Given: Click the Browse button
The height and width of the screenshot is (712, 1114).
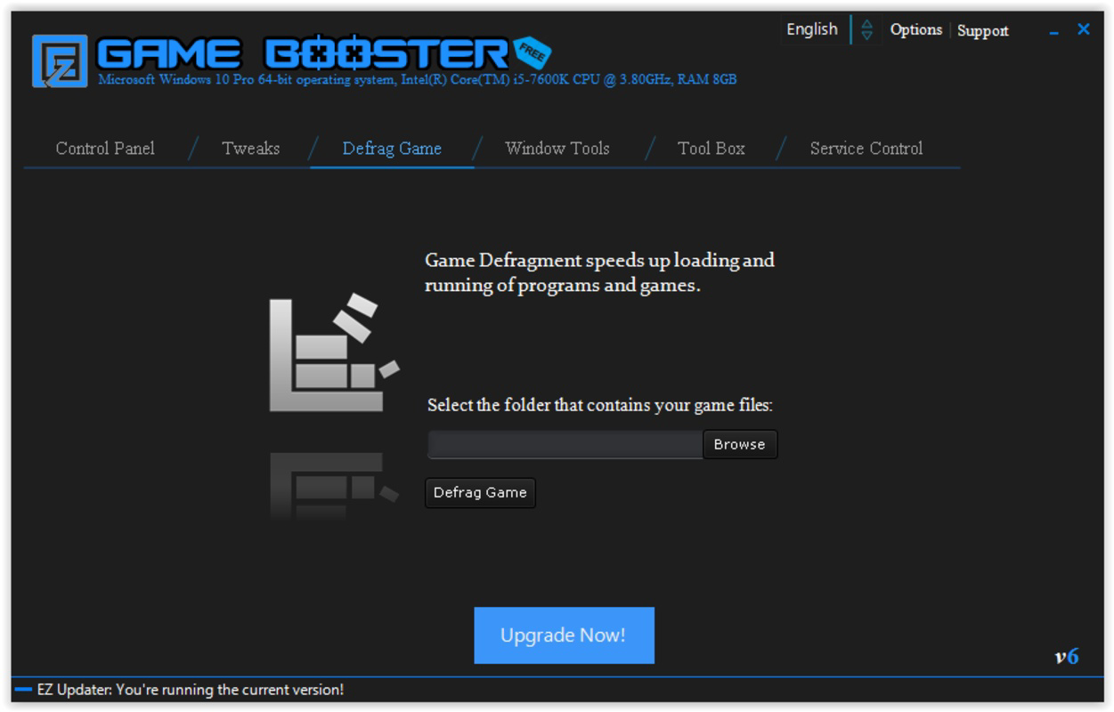Looking at the screenshot, I should pyautogui.click(x=740, y=444).
